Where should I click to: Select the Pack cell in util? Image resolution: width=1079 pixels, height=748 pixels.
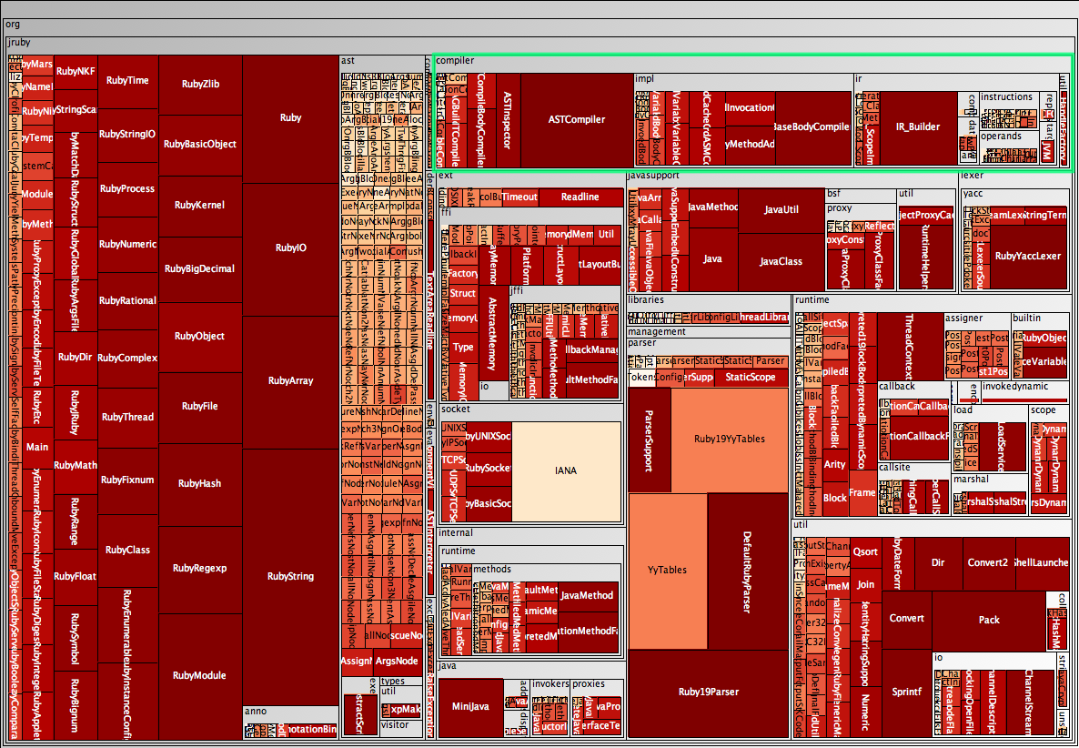[989, 620]
